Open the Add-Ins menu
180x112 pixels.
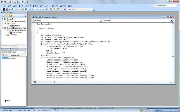(x=55, y=6)
